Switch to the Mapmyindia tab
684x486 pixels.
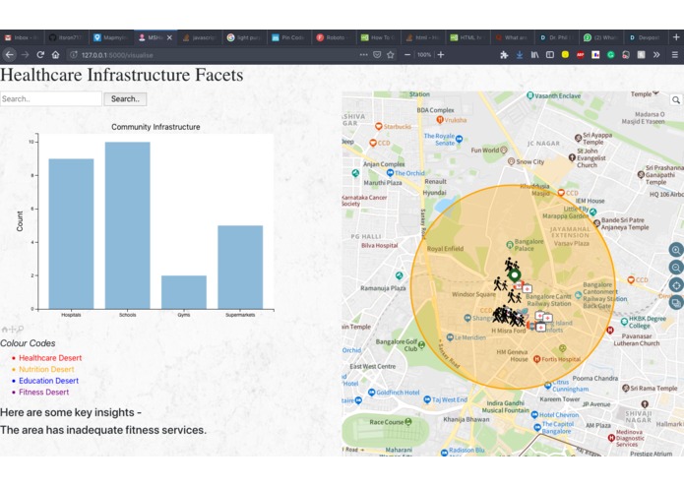(111, 38)
